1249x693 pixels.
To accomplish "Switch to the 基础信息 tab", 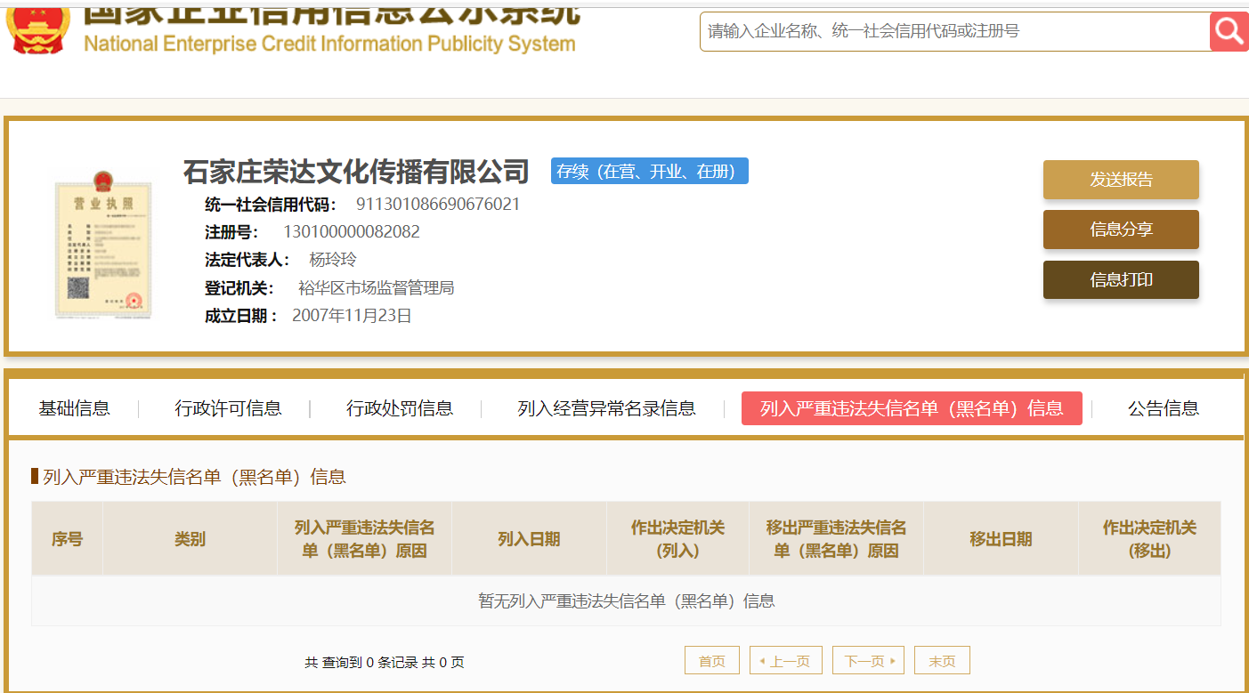I will 75,408.
